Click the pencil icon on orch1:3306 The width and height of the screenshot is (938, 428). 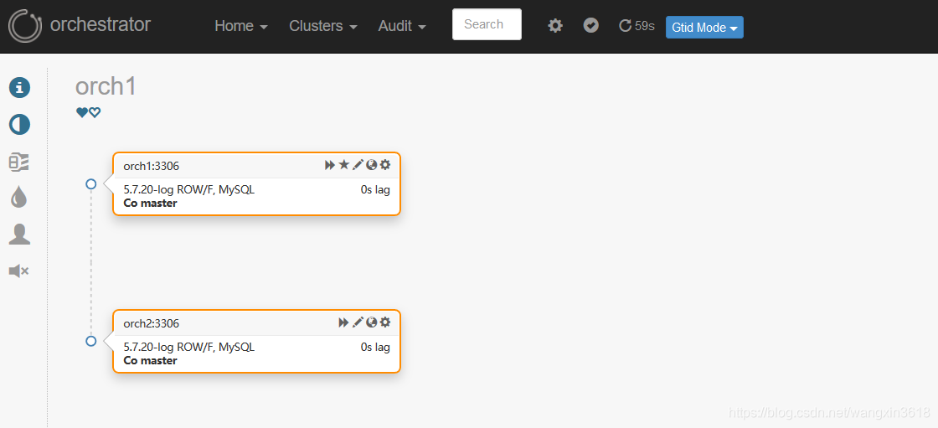click(358, 165)
